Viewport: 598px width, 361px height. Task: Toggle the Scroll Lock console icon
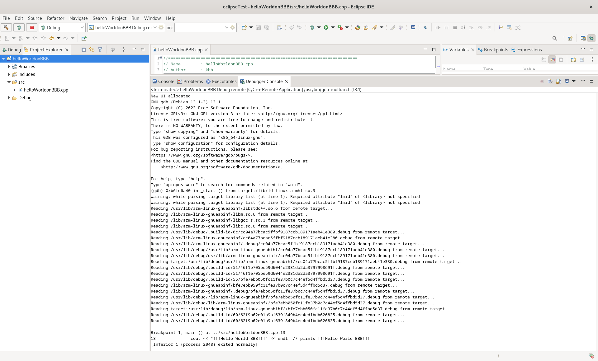click(x=558, y=81)
